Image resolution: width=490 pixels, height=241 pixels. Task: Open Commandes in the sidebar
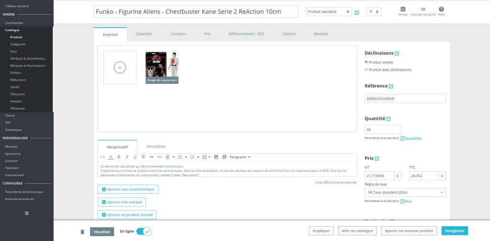click(x=14, y=23)
